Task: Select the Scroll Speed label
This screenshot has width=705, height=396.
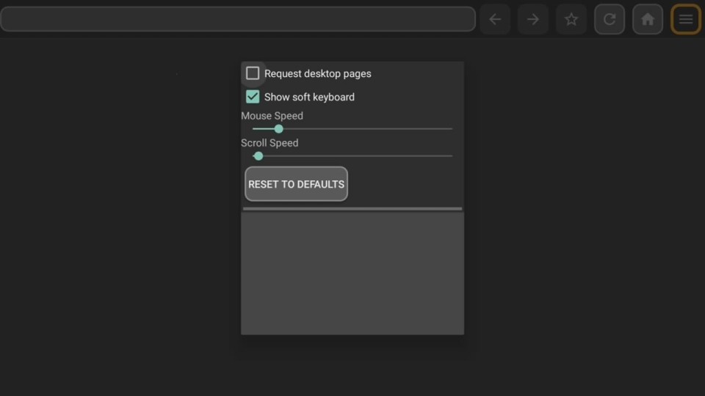Action: coord(270,143)
